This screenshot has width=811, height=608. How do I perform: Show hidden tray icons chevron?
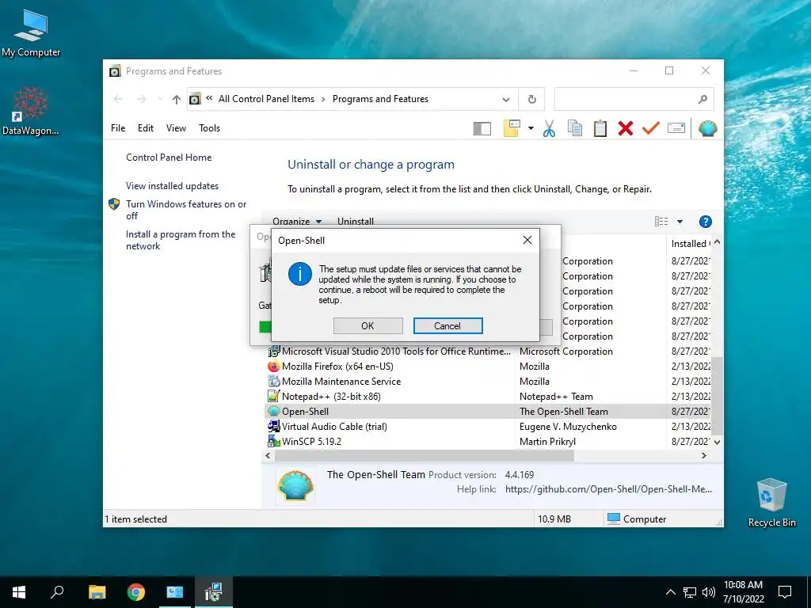(x=670, y=592)
